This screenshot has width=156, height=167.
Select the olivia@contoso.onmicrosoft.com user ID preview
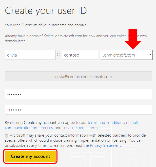coord(79,76)
